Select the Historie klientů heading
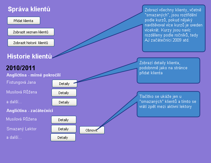 tap(29, 57)
